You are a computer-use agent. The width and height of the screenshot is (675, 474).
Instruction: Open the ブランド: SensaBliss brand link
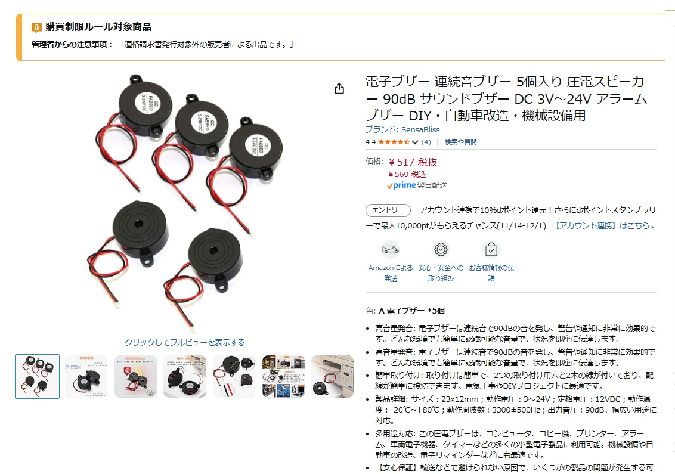pos(402,129)
